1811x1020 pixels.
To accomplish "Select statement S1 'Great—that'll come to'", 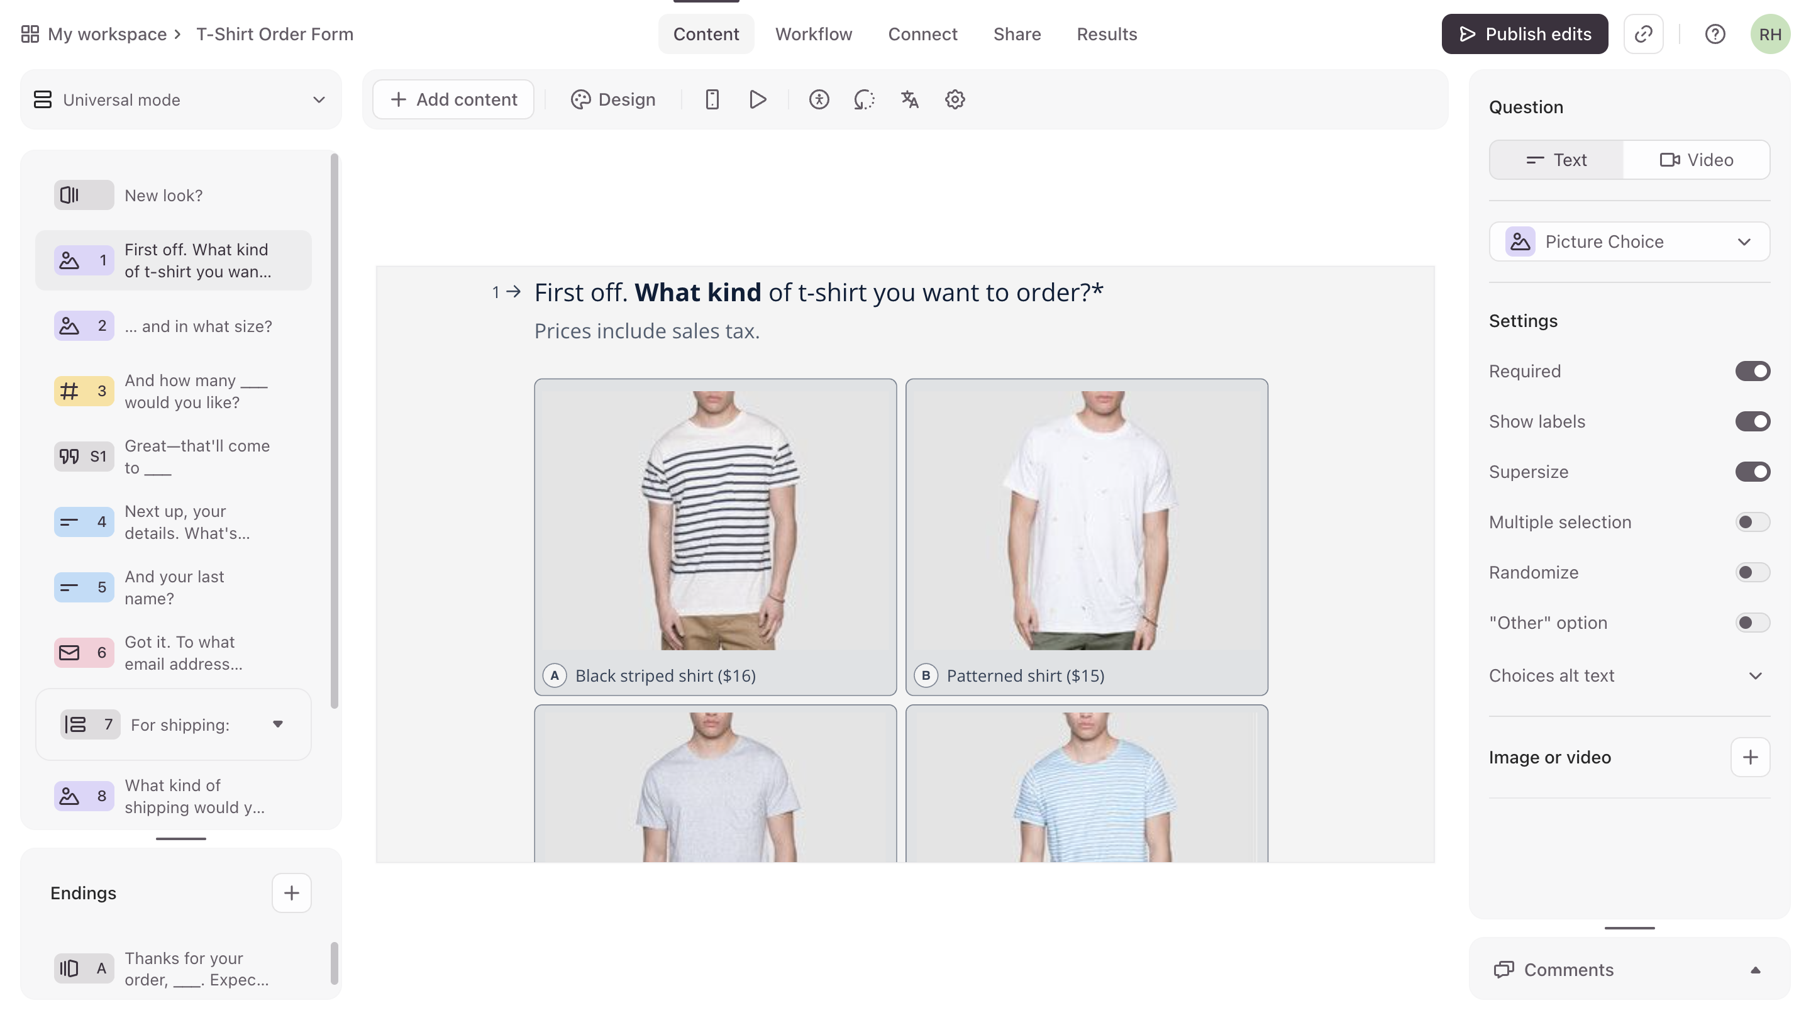I will tap(173, 456).
